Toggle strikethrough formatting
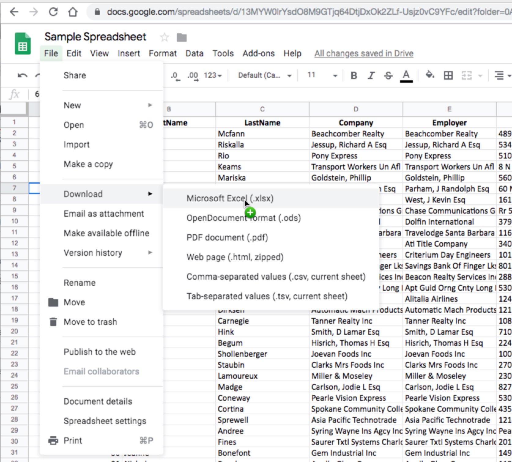Screen dimensions: 512x462 (388, 75)
